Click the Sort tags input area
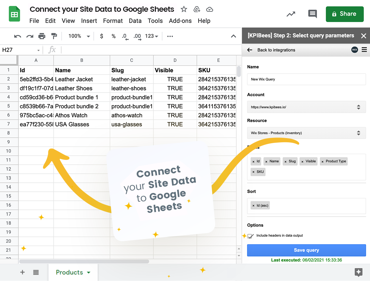The width and height of the screenshot is (370, 281). (306, 206)
